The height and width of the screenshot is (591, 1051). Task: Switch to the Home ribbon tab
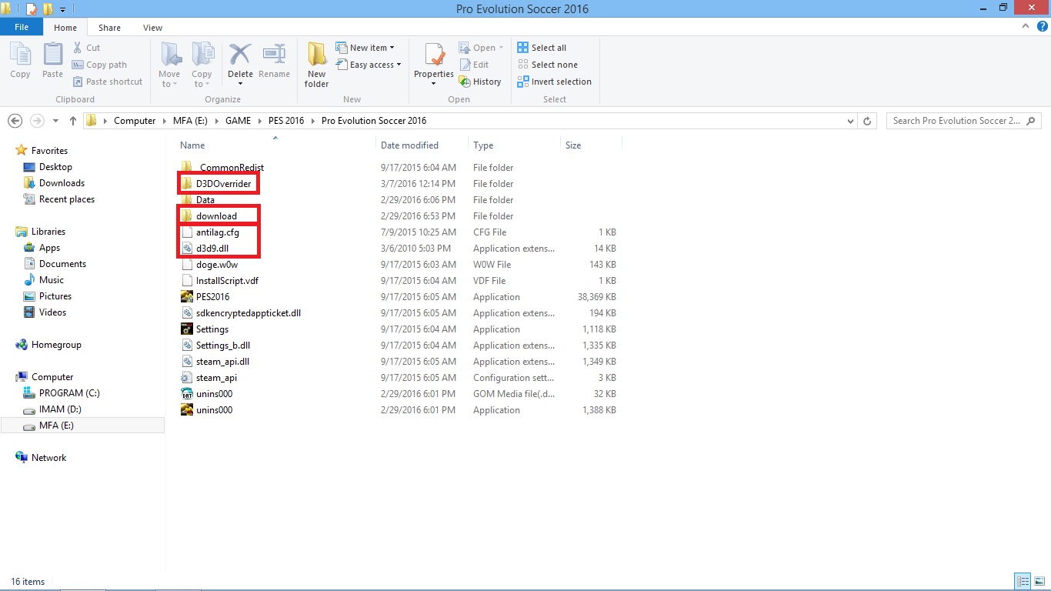65,28
